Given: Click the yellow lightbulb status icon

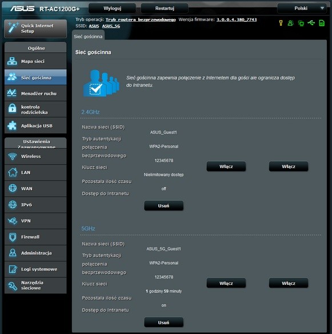Looking at the screenshot, I should coord(281,23).
